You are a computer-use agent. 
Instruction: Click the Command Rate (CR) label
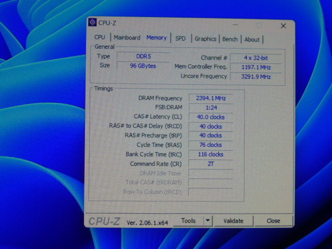tap(156, 164)
